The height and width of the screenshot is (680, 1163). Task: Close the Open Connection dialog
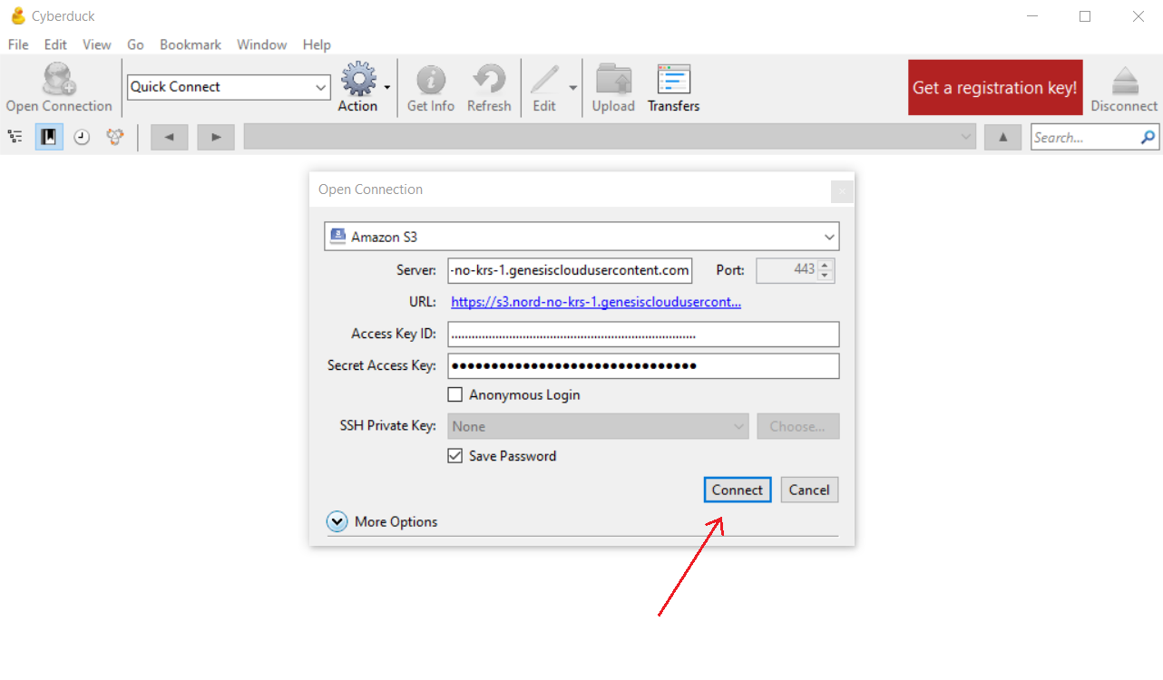click(x=842, y=191)
